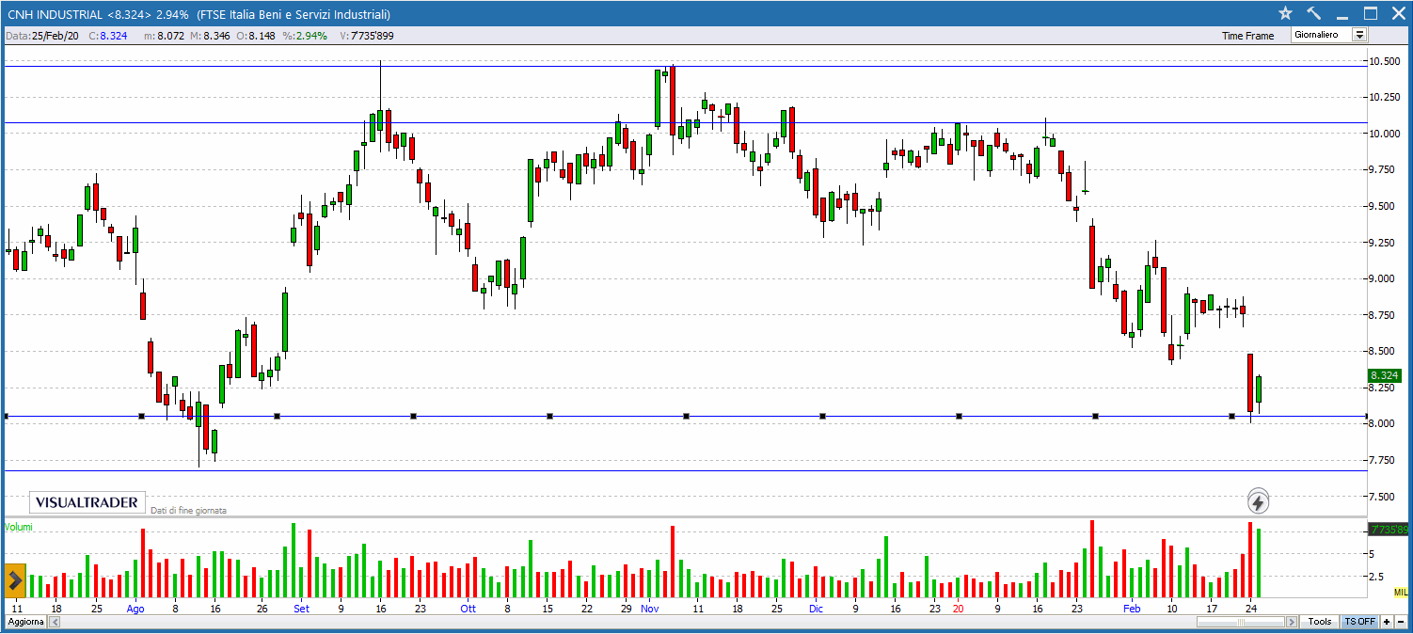Click the C: 8.324 close value

[x=108, y=36]
